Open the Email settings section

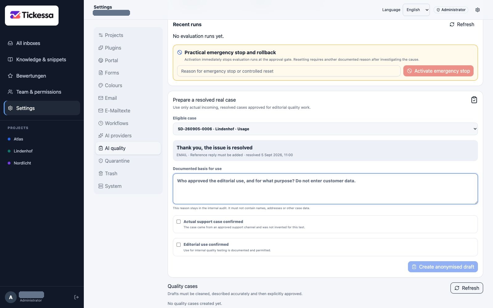[x=128, y=98]
